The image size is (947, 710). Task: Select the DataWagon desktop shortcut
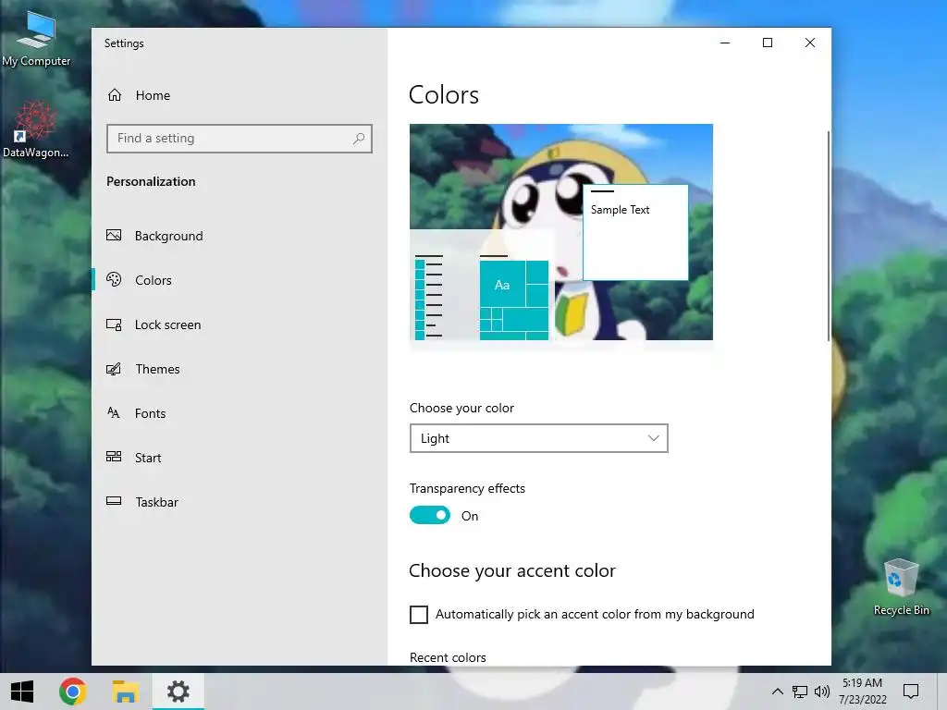pyautogui.click(x=36, y=129)
